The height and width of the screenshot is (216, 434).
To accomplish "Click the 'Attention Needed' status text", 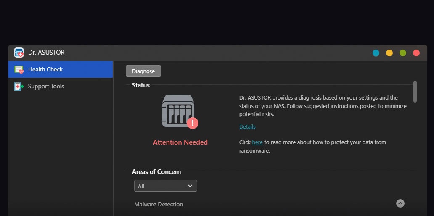I will [x=180, y=142].
